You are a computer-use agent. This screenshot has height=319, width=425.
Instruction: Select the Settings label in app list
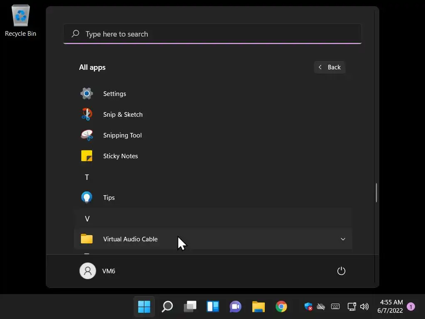tap(115, 93)
